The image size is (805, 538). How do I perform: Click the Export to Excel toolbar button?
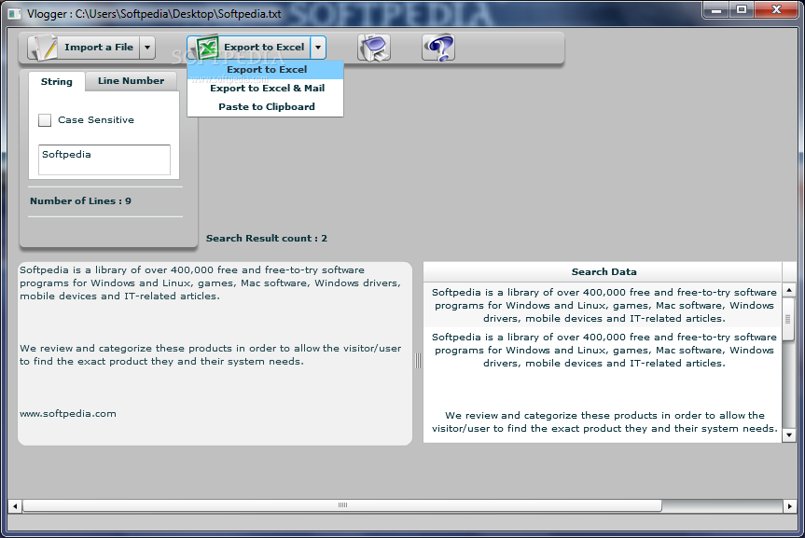[x=248, y=48]
